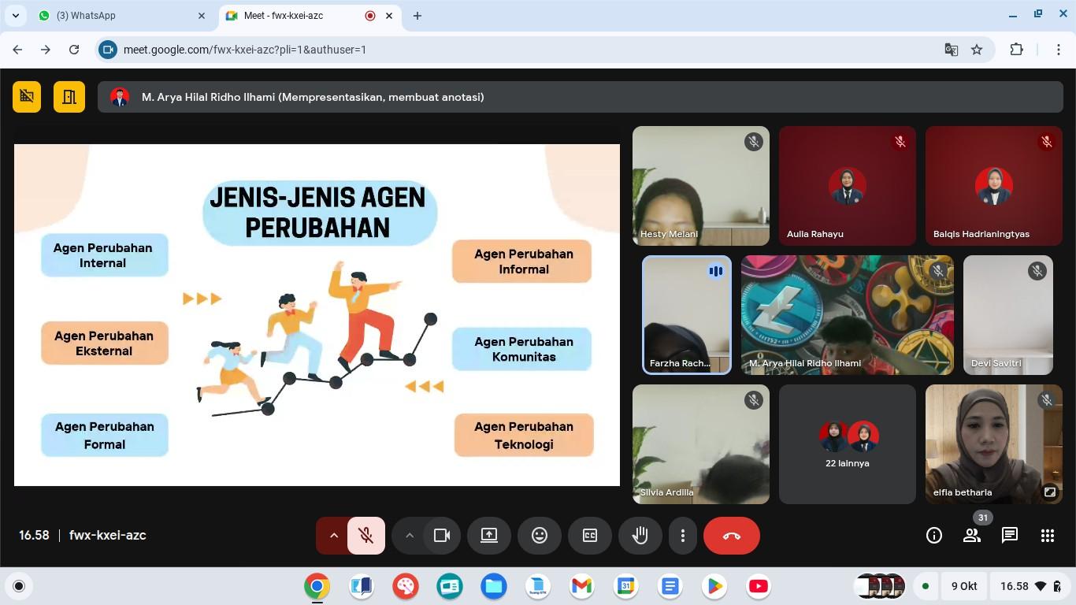Turn the camera on or off
This screenshot has height=605, width=1076.
point(441,536)
